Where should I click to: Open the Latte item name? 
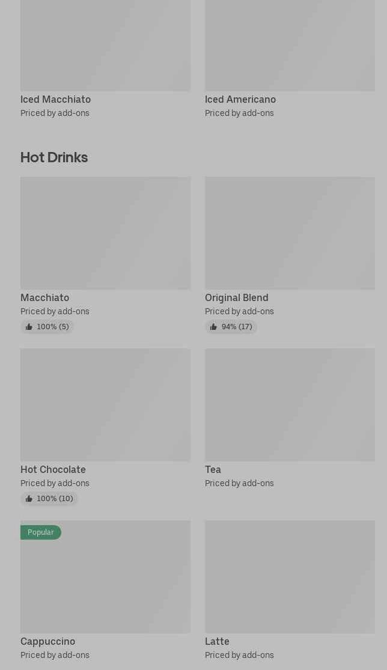[217, 642]
